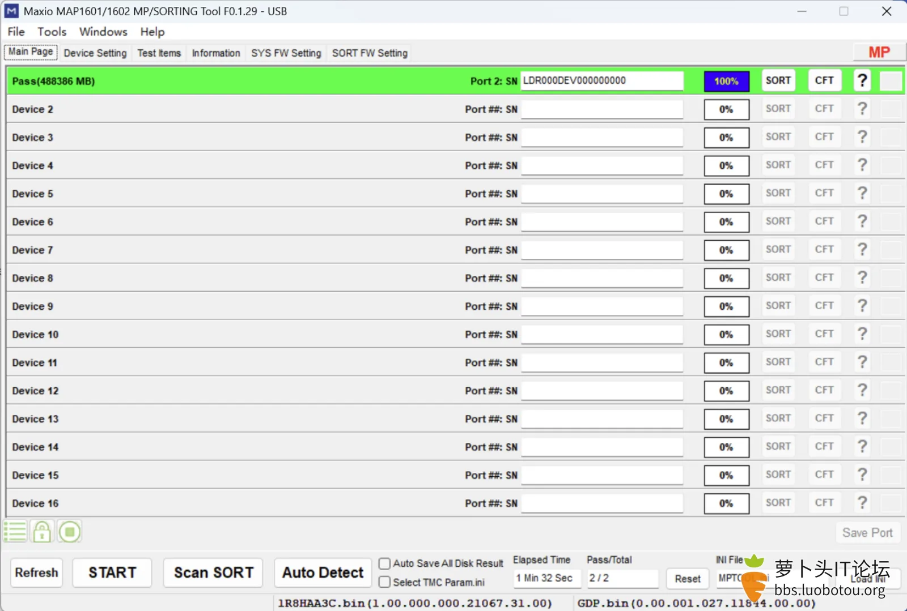907x611 pixels.
Task: Click the question mark icon for Device 8
Action: [862, 278]
